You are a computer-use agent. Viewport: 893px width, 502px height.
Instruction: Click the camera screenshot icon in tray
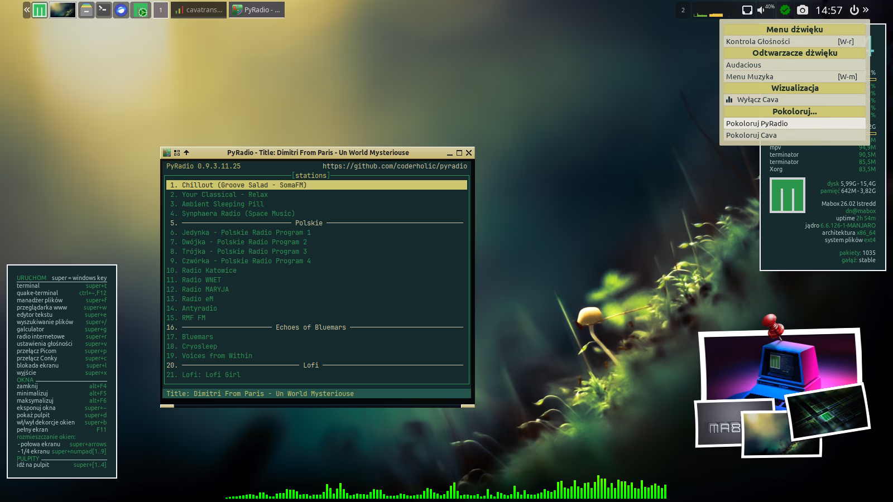point(802,10)
